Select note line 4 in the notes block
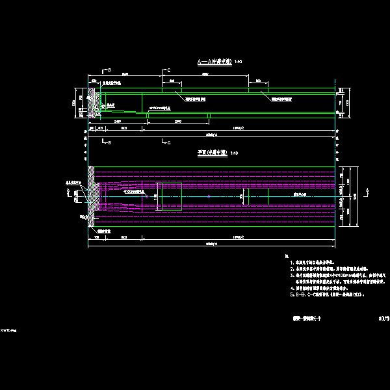The height and width of the screenshot is (390, 390). [x=319, y=288]
